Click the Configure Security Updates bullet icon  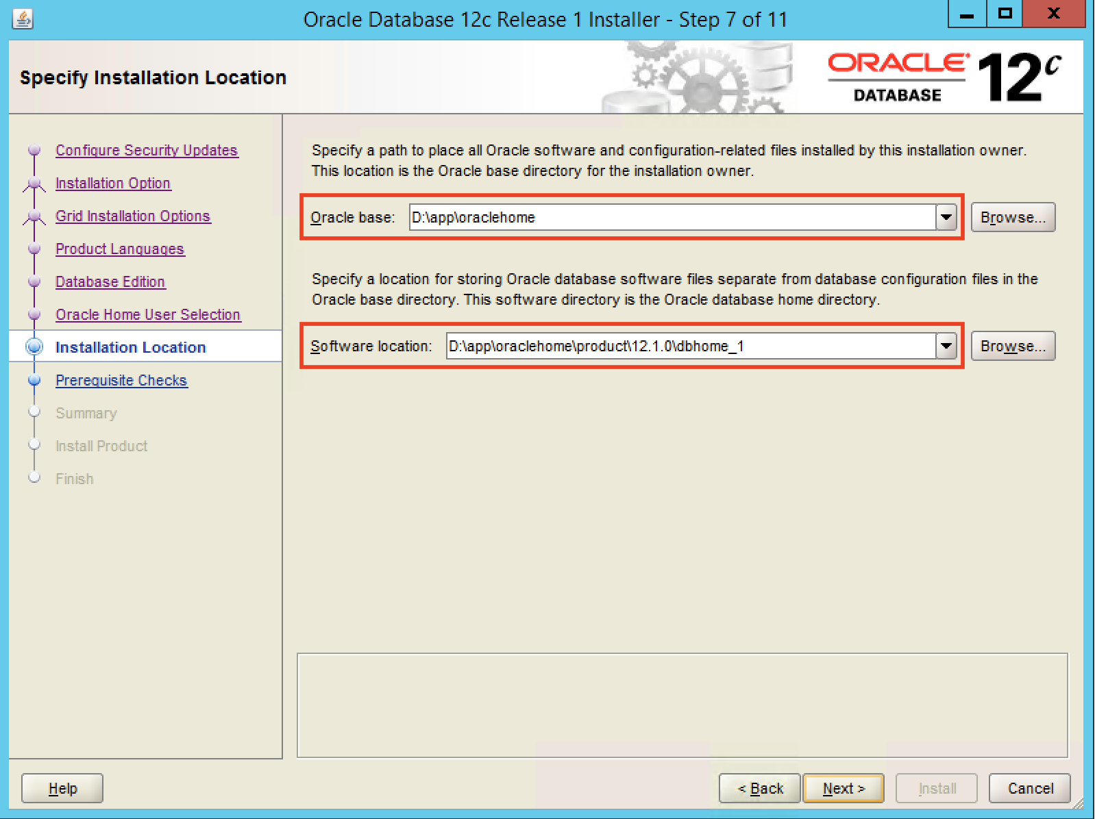[x=34, y=150]
